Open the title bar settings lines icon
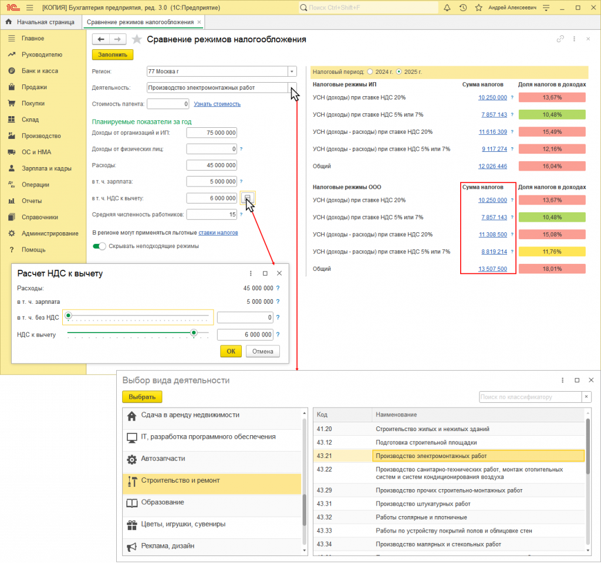The height and width of the screenshot is (563, 601). tap(546, 8)
